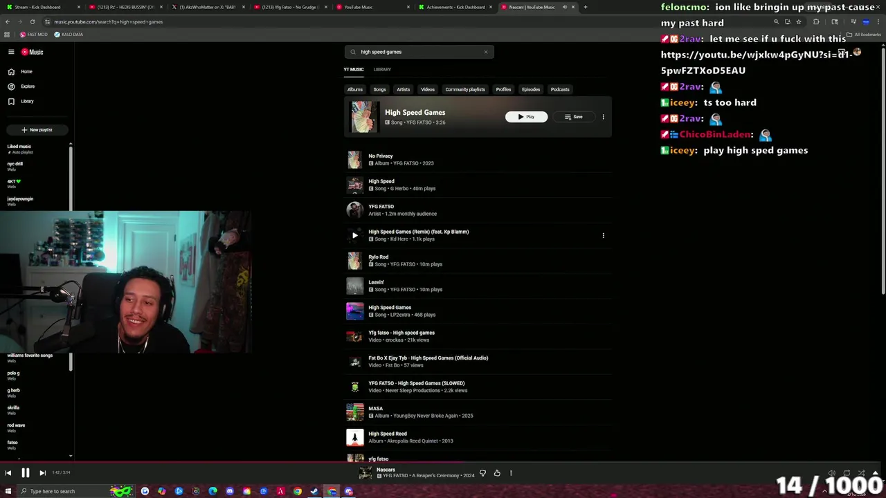Switch to Achievements - Kick Dashboard browser tab
886x498 pixels.
(455, 7)
